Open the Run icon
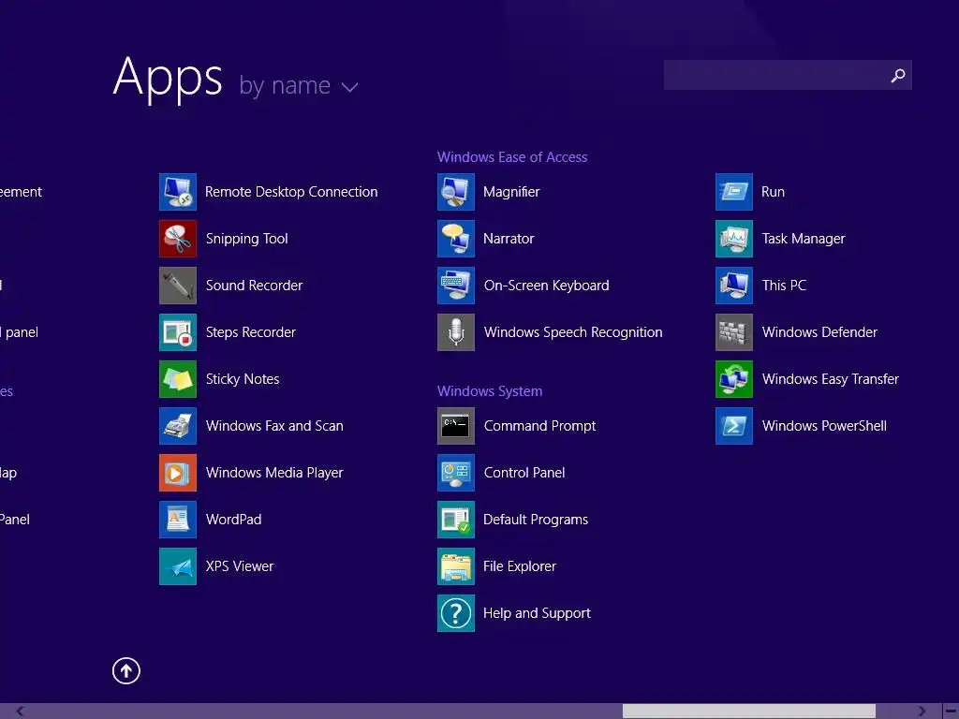The image size is (959, 719). tap(734, 192)
